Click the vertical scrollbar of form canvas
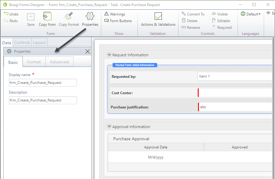The width and height of the screenshot is (275, 179). pyautogui.click(x=273, y=108)
